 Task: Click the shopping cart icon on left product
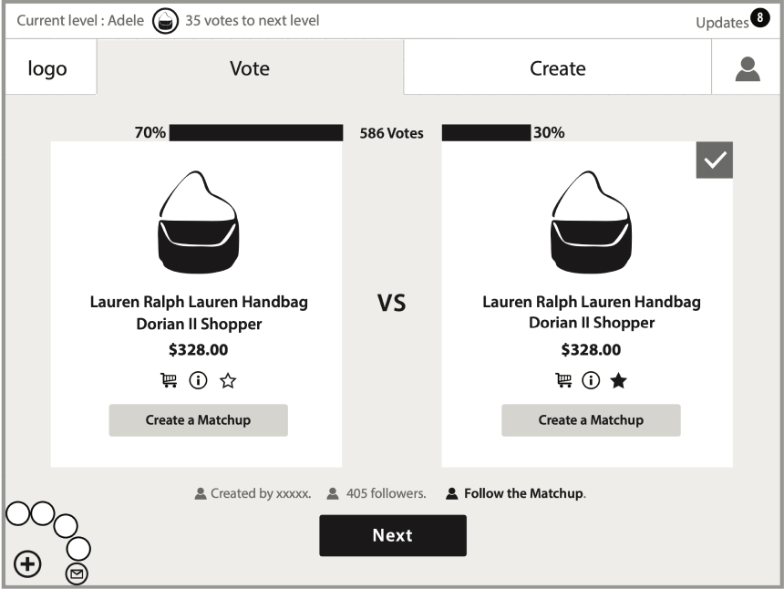coord(170,381)
